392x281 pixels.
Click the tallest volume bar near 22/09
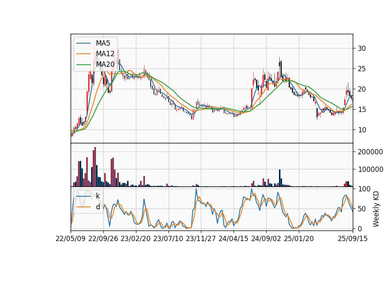(x=95, y=167)
